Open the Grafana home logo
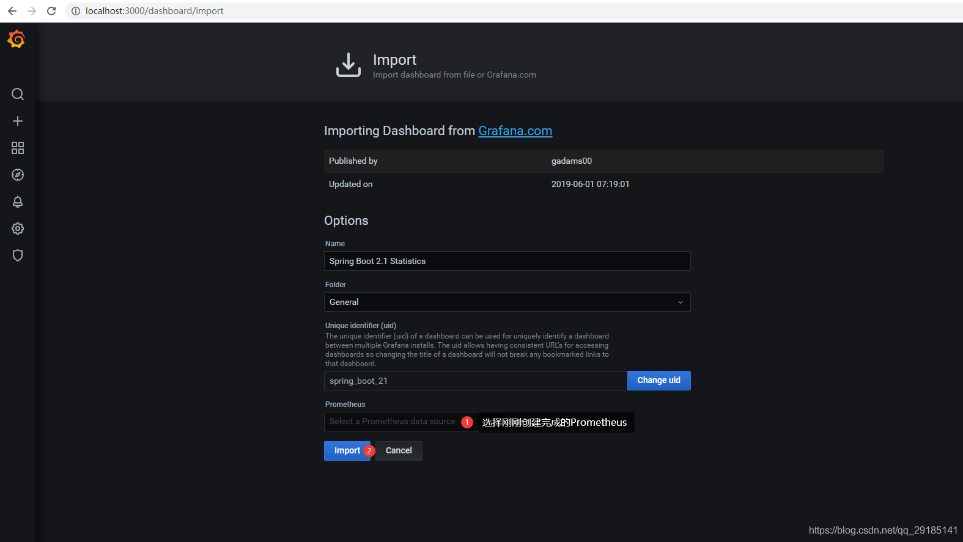Screen dimensions: 963x542 [x=17, y=39]
